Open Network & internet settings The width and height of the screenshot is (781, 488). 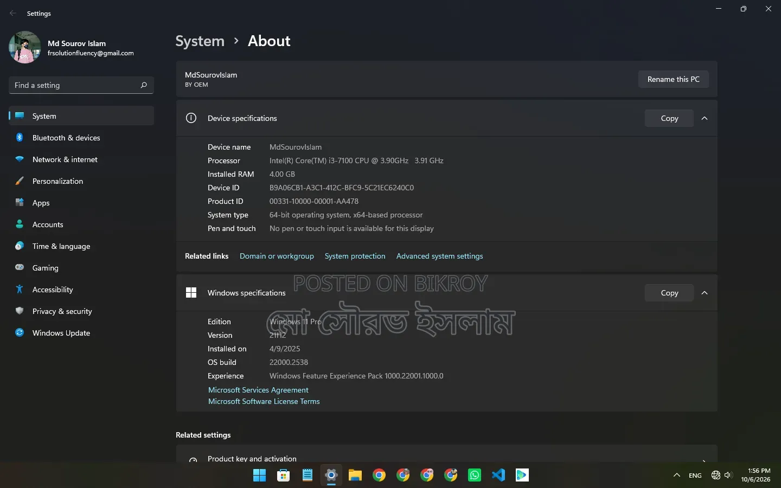pos(81,159)
